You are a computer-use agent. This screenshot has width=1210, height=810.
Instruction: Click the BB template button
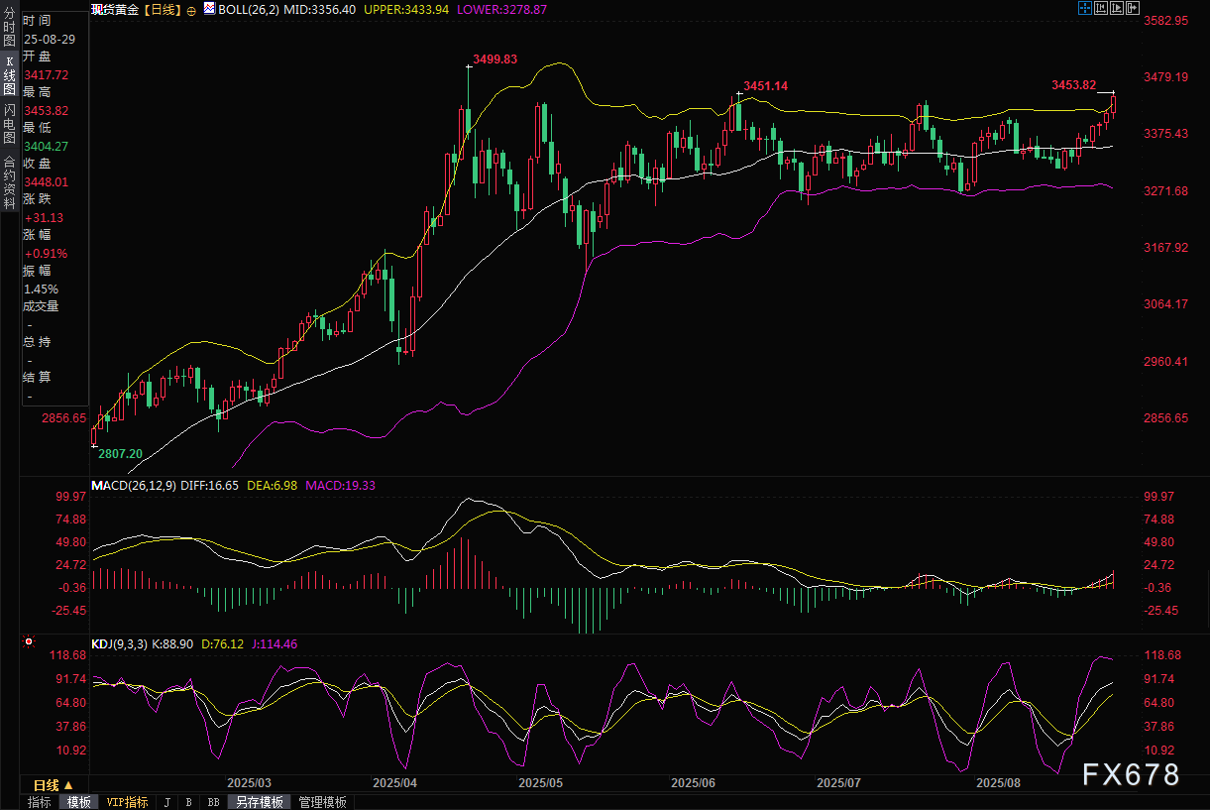[213, 802]
